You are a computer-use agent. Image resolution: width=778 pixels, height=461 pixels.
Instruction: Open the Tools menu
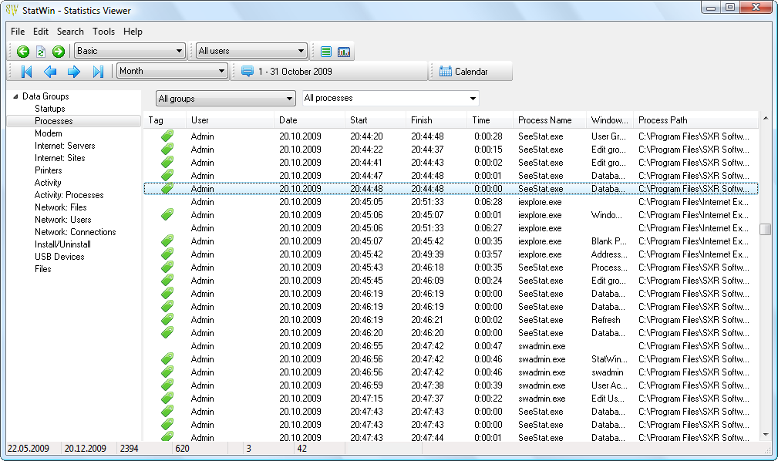click(103, 32)
